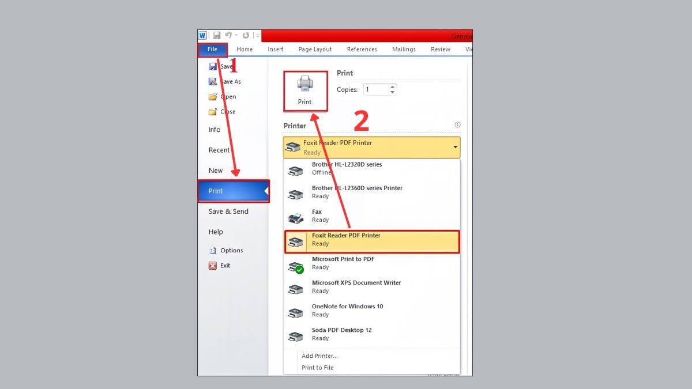Click the Exit label in the sidebar

click(225, 266)
